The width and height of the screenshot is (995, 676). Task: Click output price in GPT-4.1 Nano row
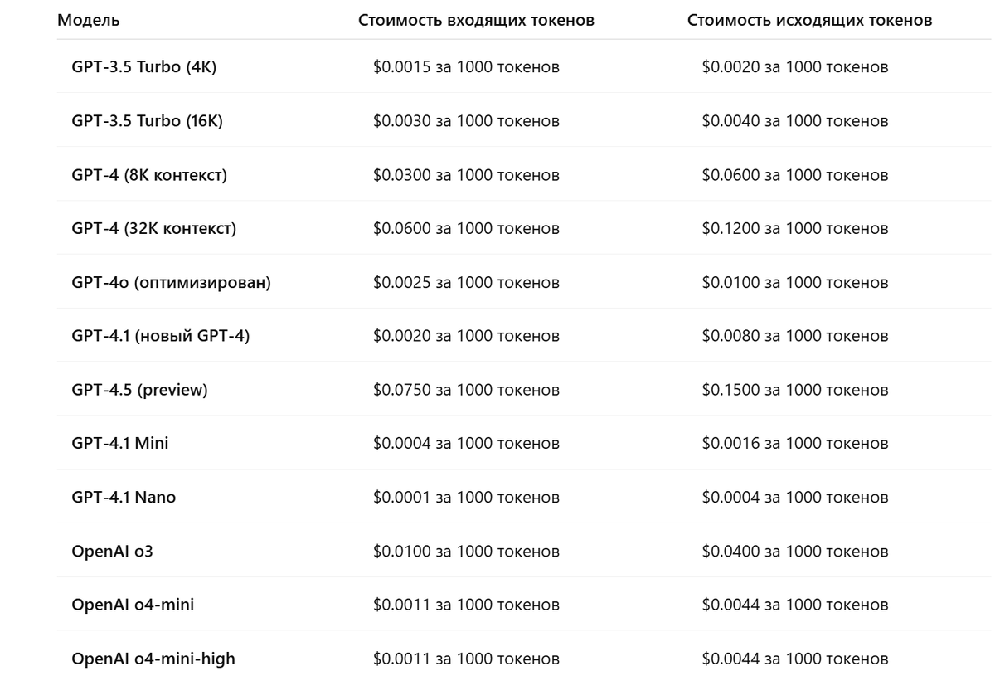point(795,498)
